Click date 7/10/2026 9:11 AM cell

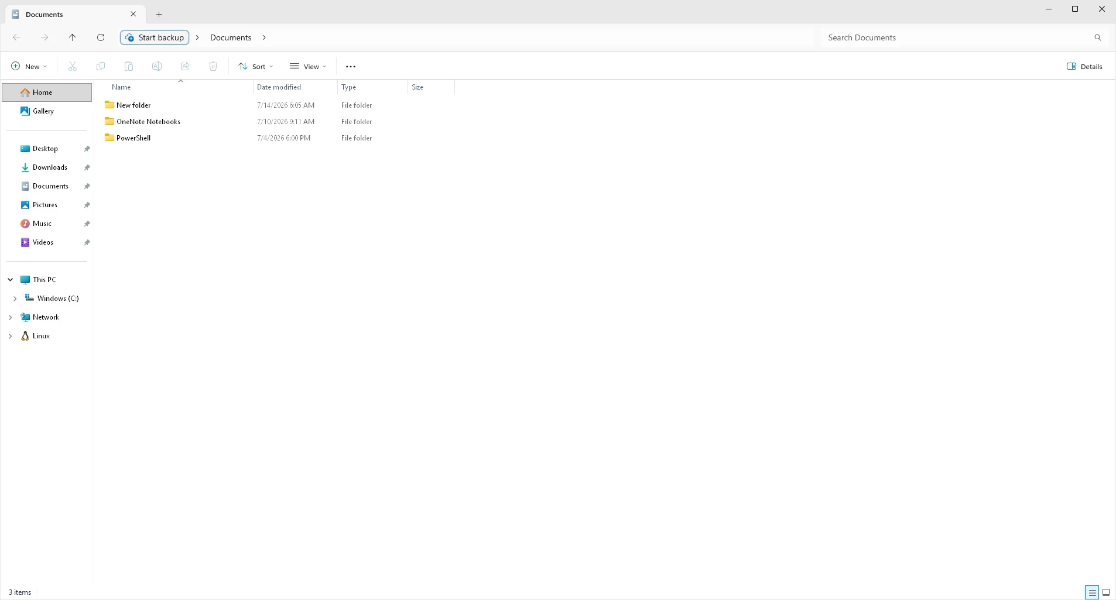(286, 122)
